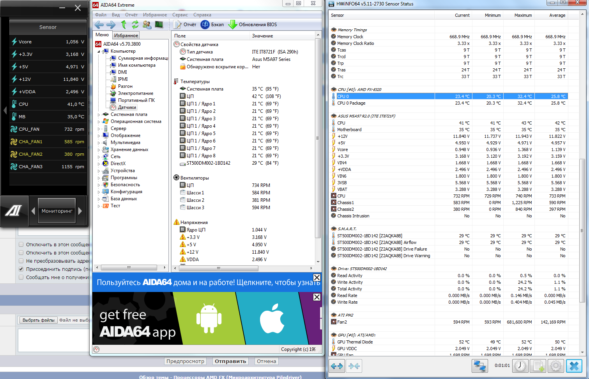The height and width of the screenshot is (379, 589).
Task: Click the Выбрать файлы button
Action: [38, 320]
